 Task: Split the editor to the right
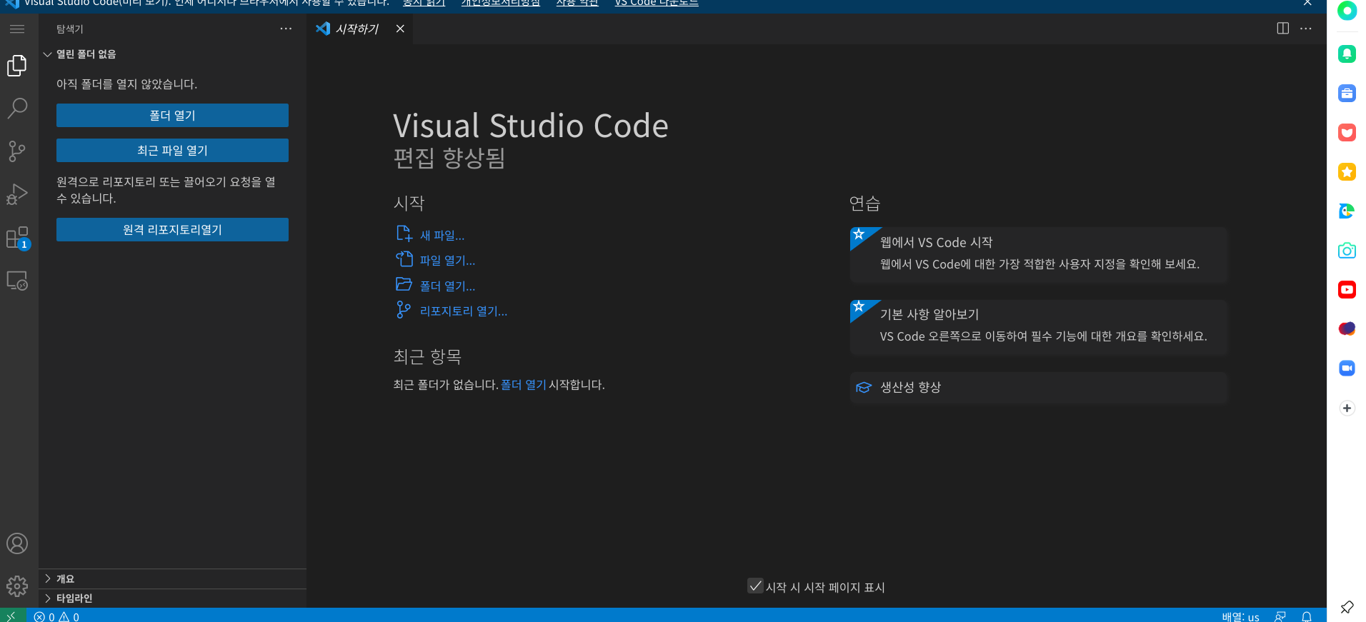coord(1283,29)
